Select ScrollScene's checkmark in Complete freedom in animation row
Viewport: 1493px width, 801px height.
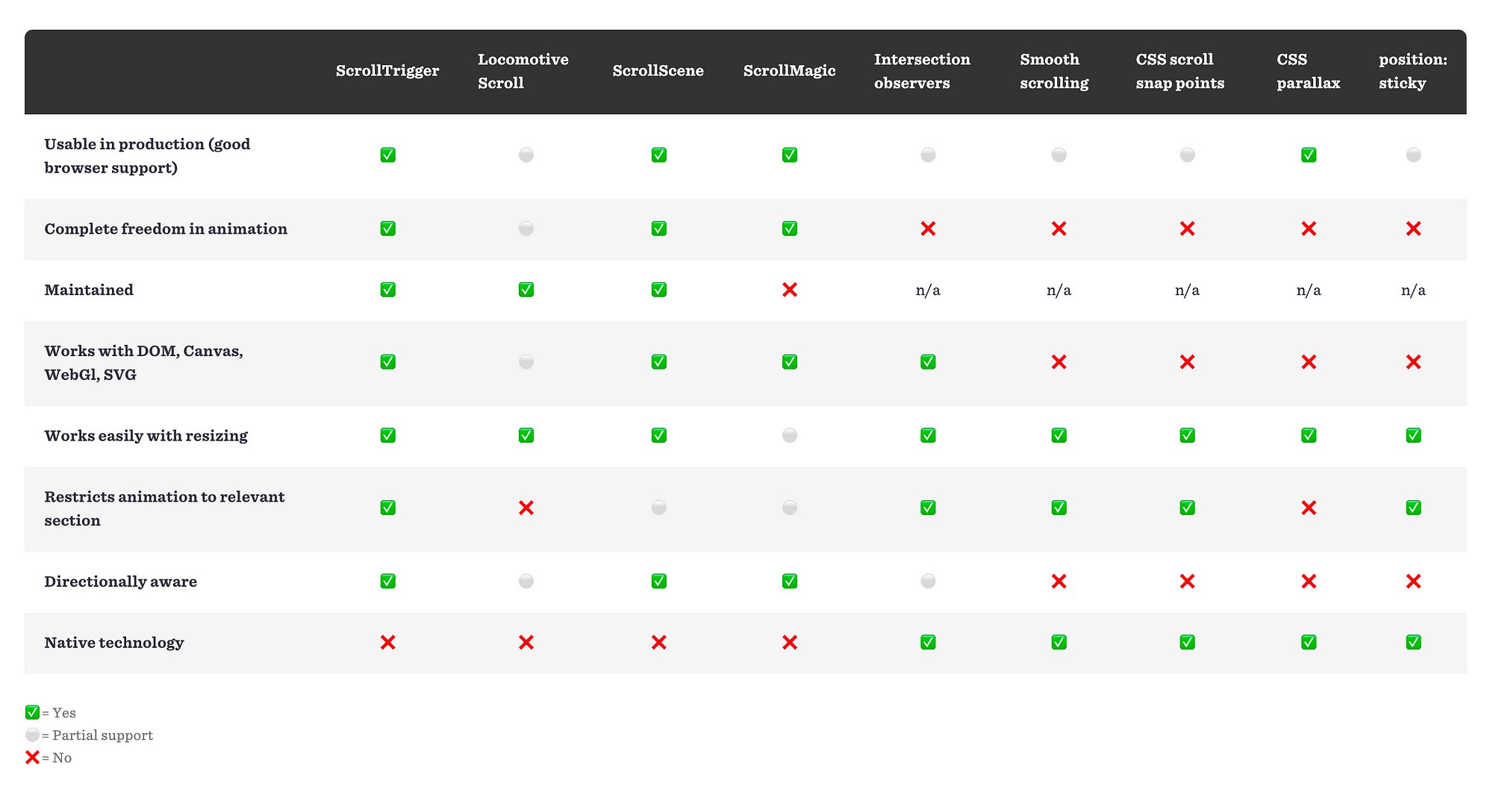click(658, 228)
